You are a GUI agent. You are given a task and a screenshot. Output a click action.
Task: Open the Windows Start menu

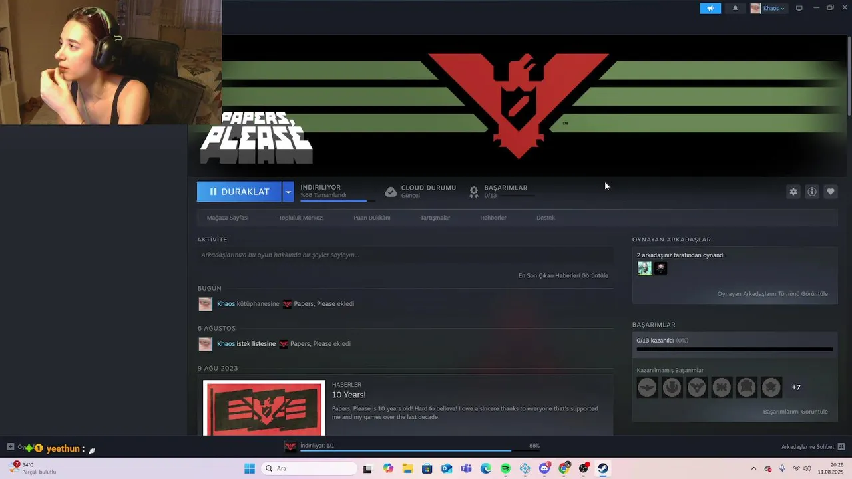tap(250, 468)
